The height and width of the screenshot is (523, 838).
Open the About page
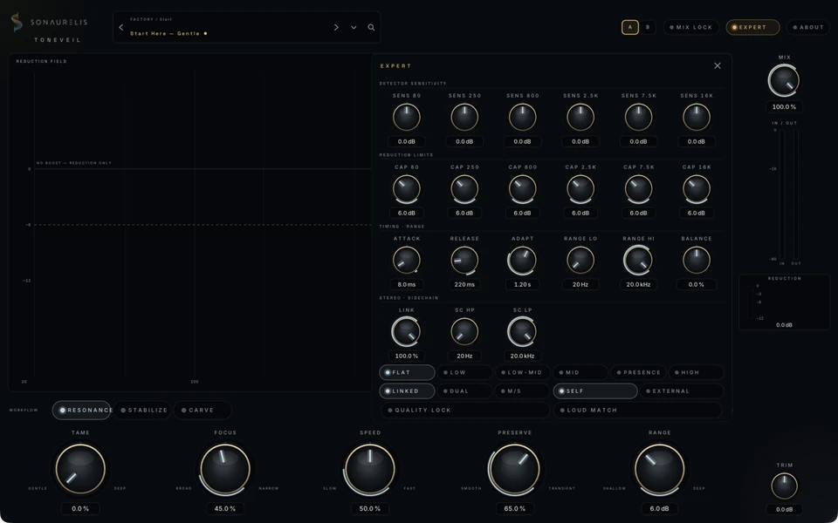[x=808, y=27]
